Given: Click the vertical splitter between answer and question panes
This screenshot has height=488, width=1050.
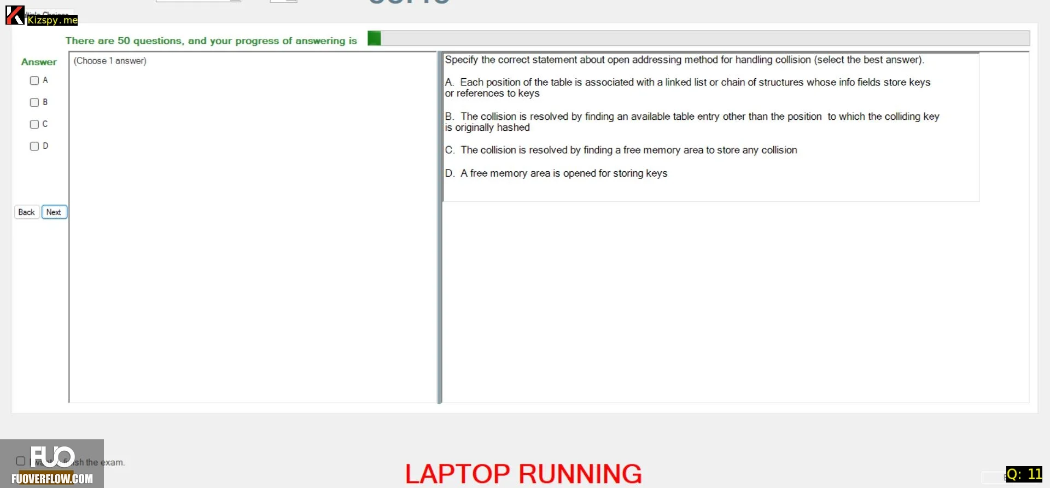Looking at the screenshot, I should (x=440, y=228).
